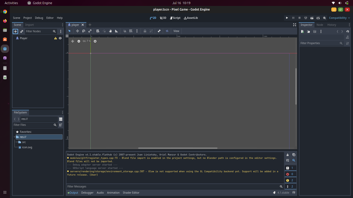The width and height of the screenshot is (353, 198).
Task: Activate the Scale mode tool
Action: (90, 31)
